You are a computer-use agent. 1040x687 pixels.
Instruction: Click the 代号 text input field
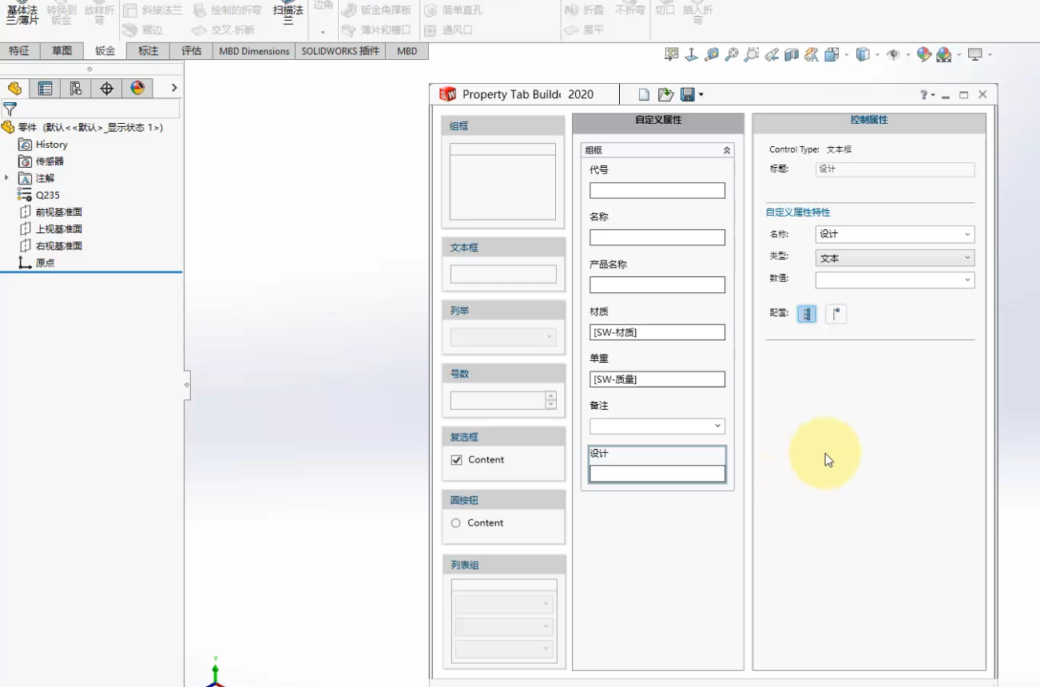pos(657,191)
